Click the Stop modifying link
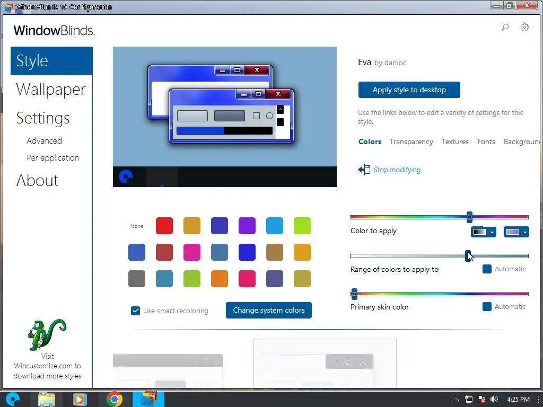Image resolution: width=543 pixels, height=407 pixels. point(397,170)
